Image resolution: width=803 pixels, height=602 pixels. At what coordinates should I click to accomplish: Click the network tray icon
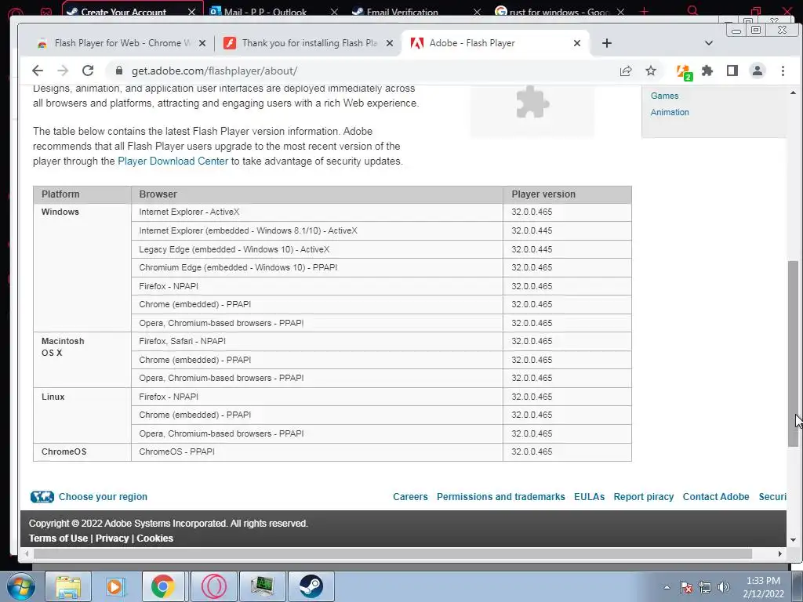[x=705, y=587]
